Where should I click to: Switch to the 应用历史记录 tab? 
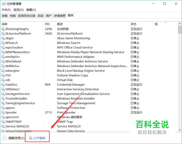[x=27, y=16]
